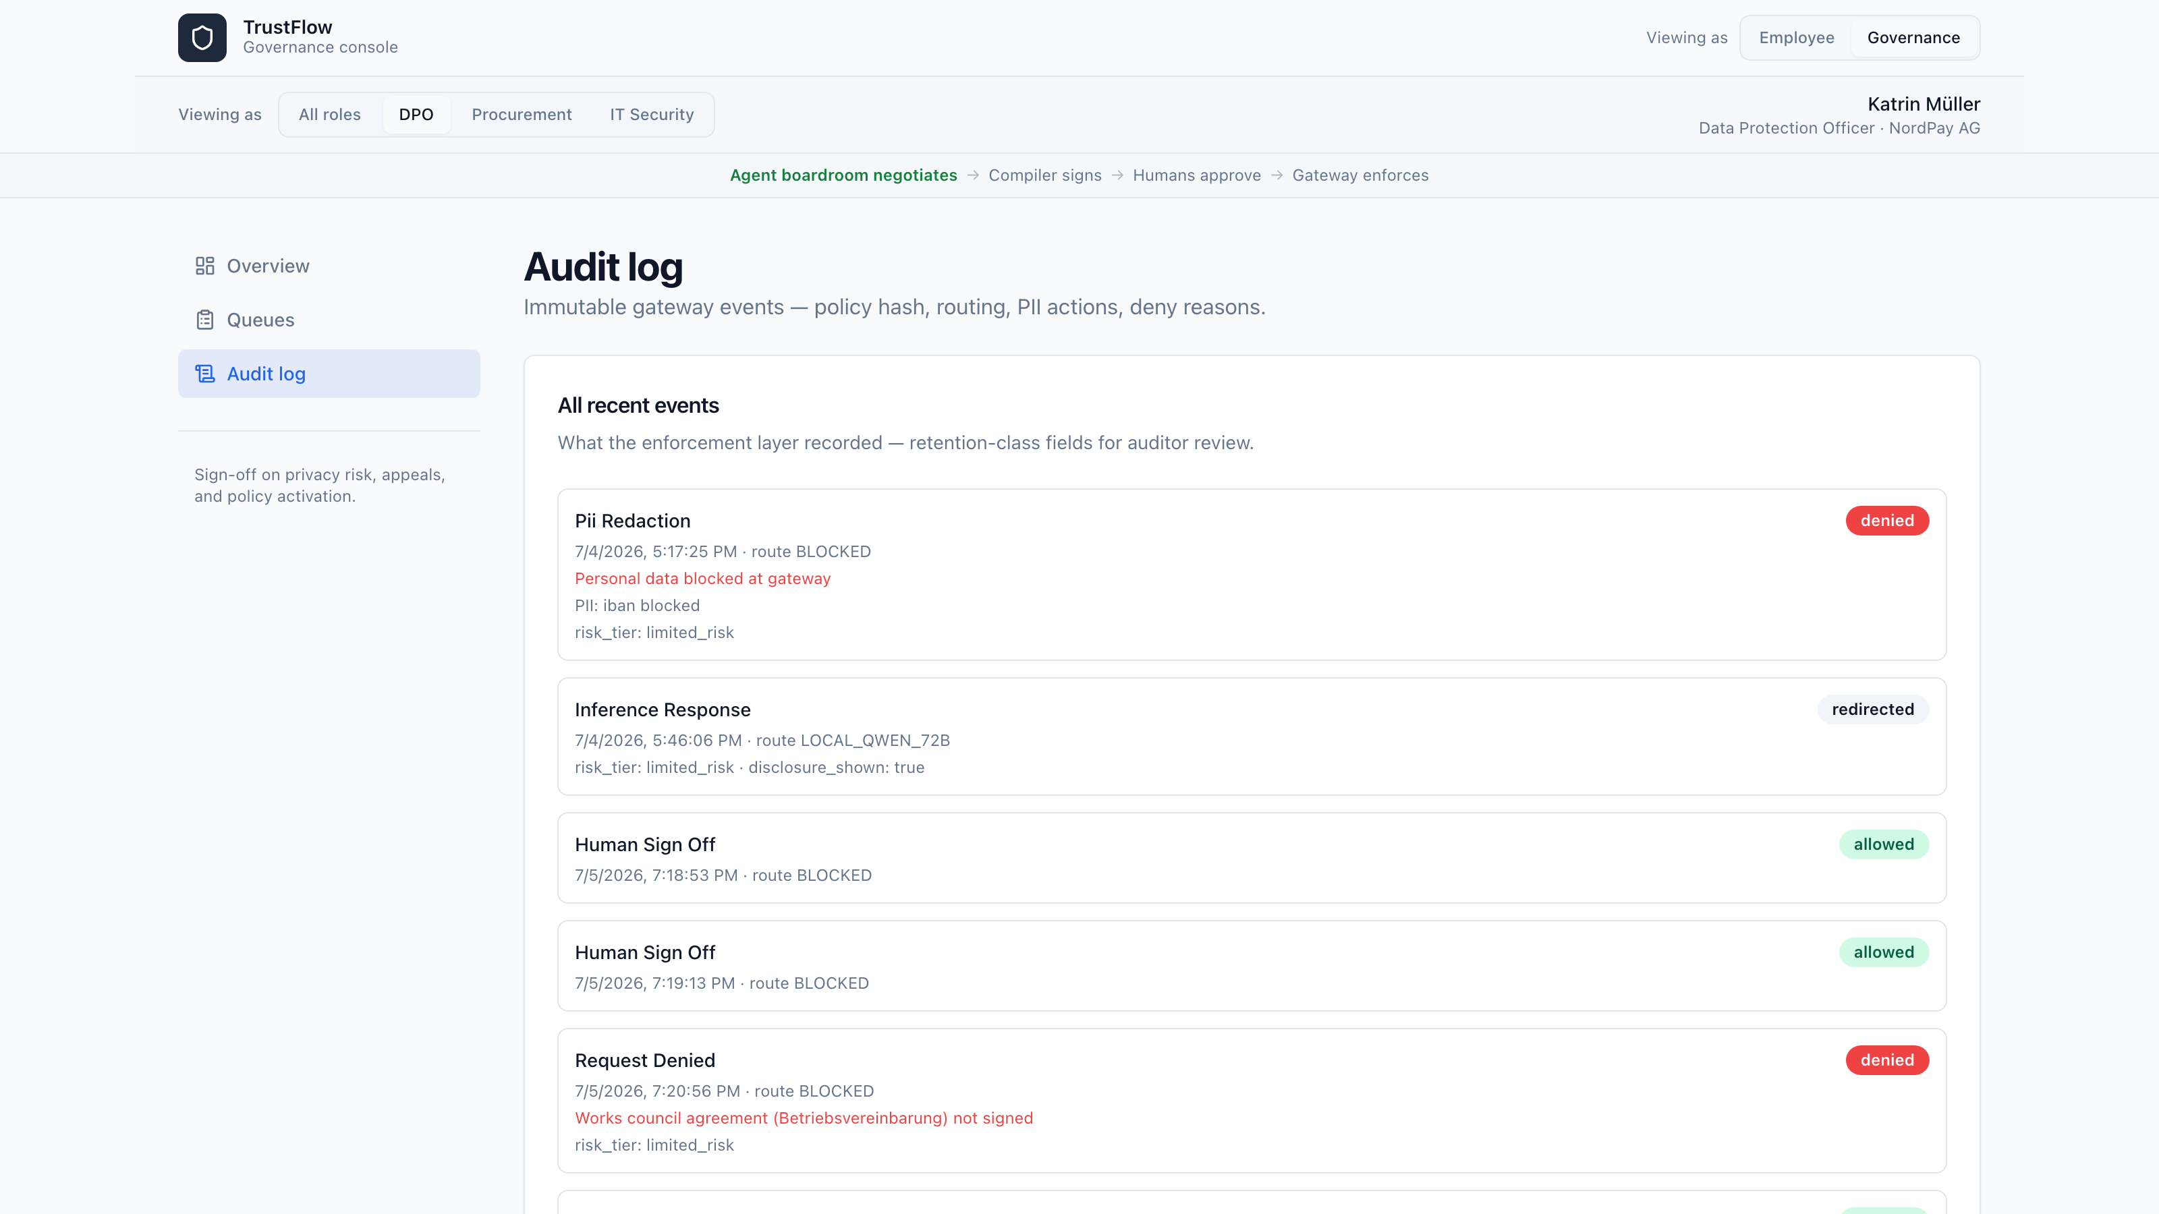This screenshot has width=2159, height=1214.
Task: Click the 'All recent events' heading
Action: click(x=638, y=405)
